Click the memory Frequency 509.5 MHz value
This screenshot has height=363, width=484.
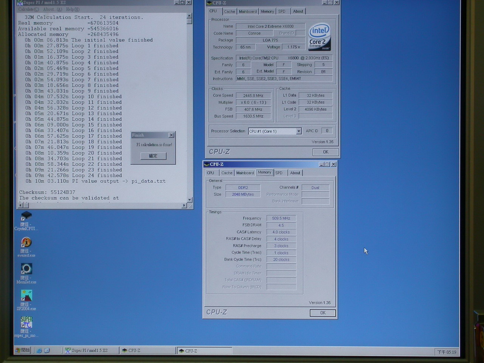281,218
